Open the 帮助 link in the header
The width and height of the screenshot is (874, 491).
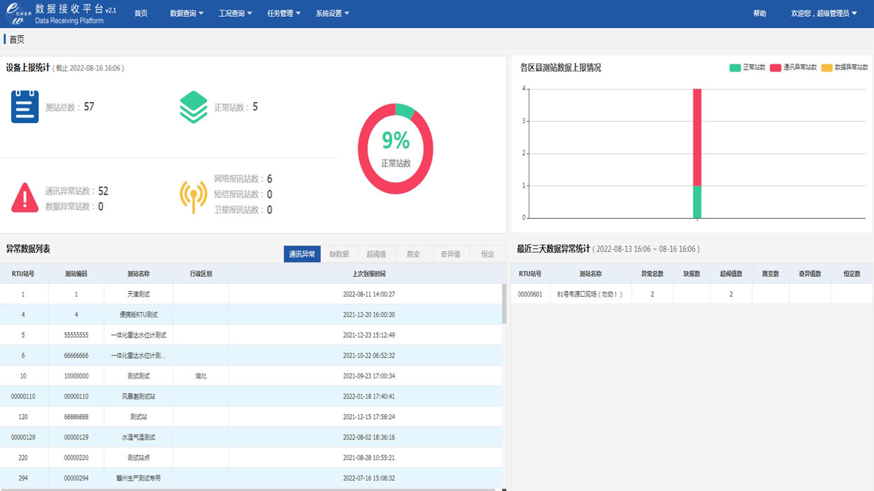(x=759, y=13)
